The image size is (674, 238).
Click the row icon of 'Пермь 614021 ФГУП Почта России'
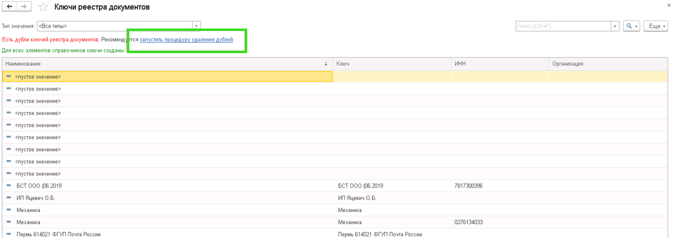pos(9,235)
